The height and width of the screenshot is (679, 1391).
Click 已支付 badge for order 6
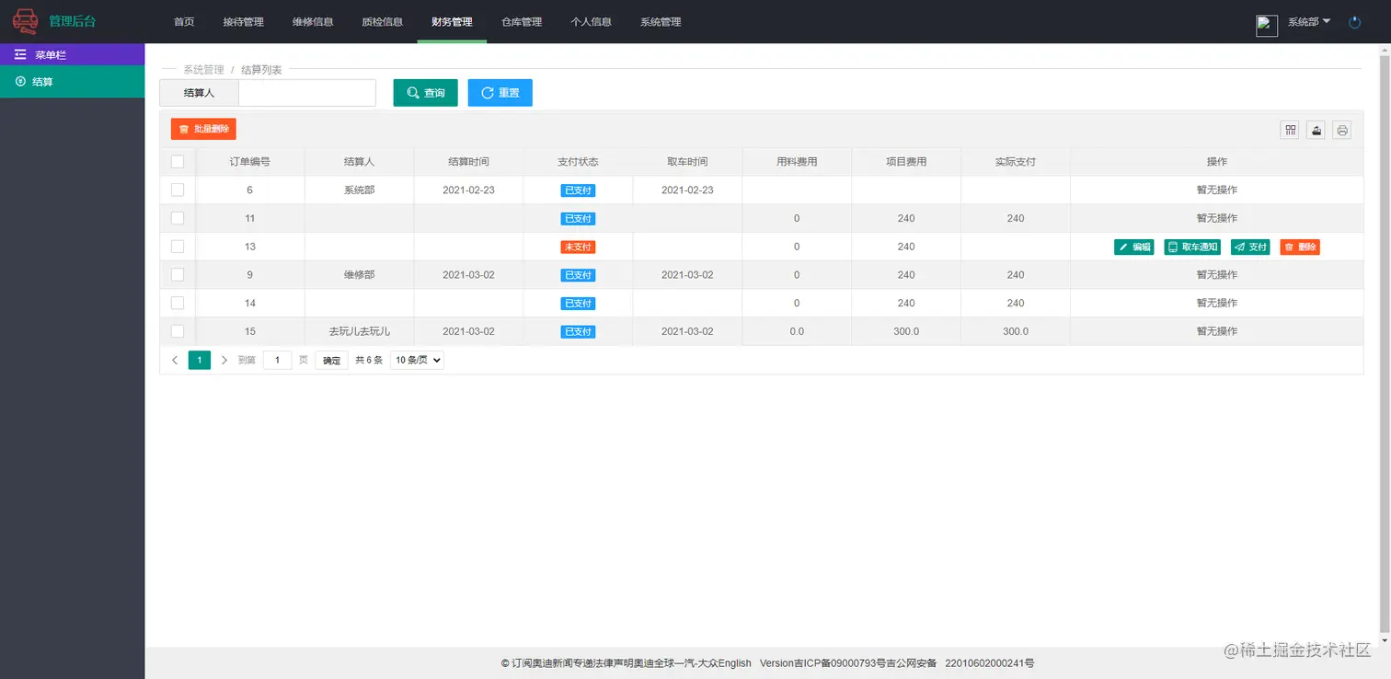point(578,190)
